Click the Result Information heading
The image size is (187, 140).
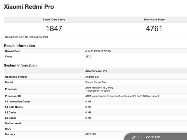coord(19,46)
